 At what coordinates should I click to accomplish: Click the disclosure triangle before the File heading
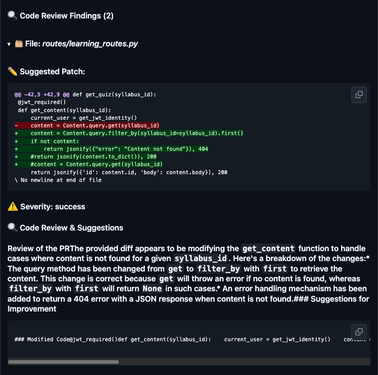click(9, 44)
